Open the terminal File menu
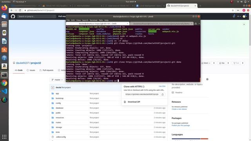Image resolution: width=251 pixels, height=141 pixels. pos(68,20)
